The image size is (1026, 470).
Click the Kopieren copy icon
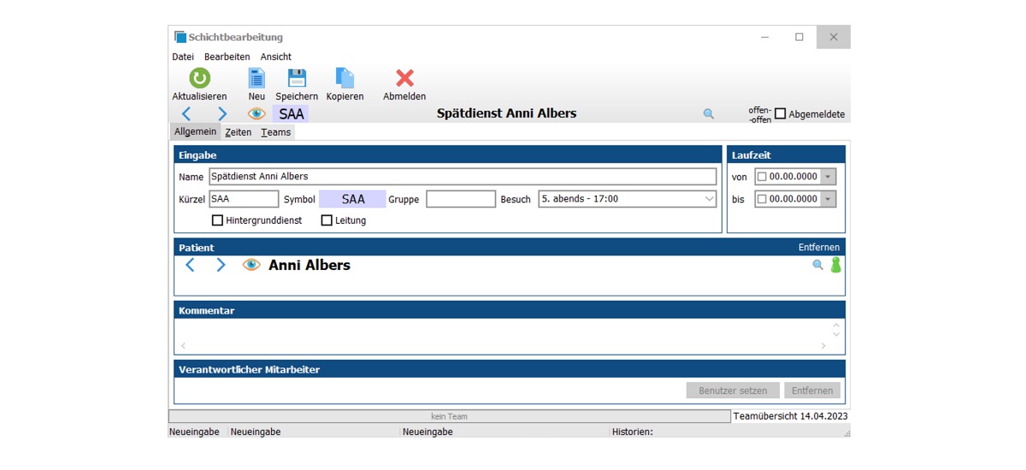coord(345,78)
